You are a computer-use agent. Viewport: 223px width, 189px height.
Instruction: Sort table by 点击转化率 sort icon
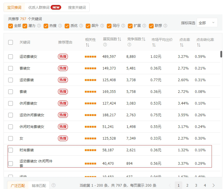198,45
